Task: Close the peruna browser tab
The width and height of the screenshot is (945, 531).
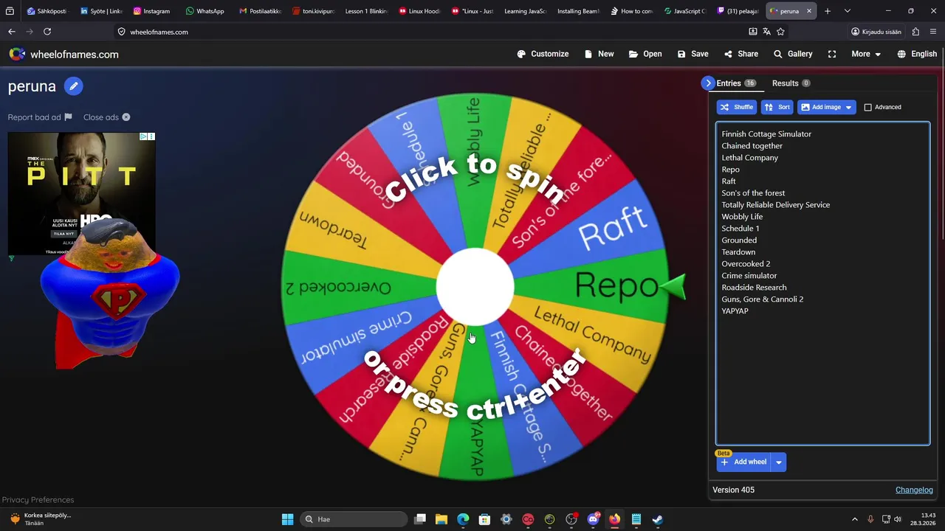Action: (808, 11)
